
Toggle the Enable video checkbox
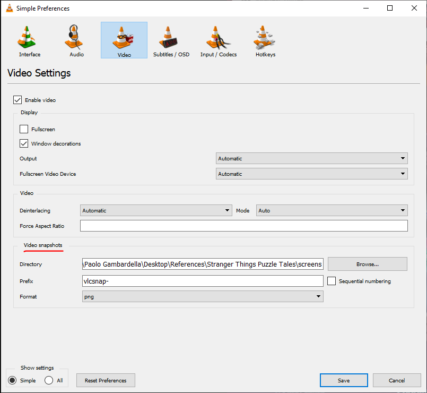[18, 100]
